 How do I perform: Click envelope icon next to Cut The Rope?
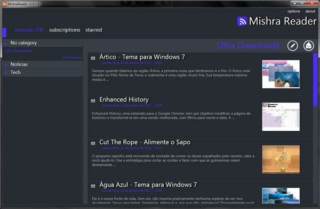click(x=93, y=143)
